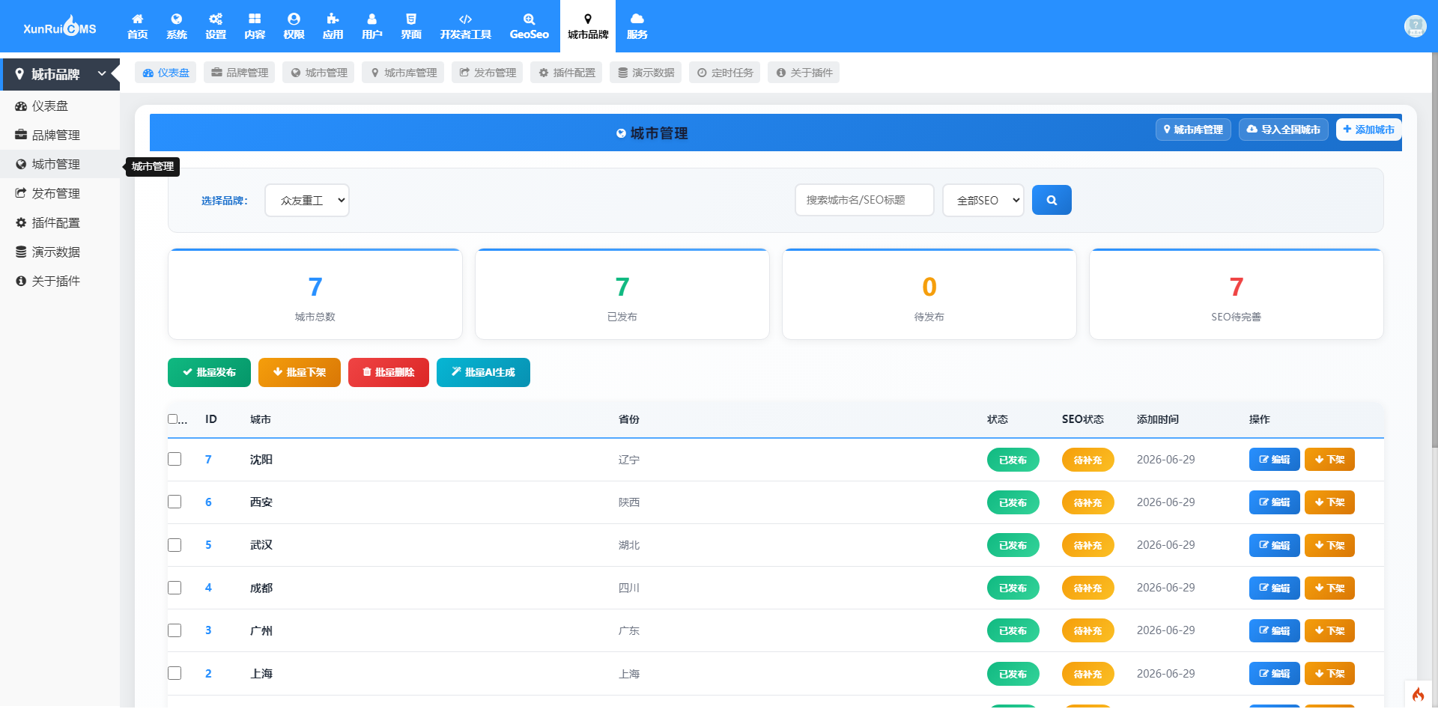Select the 城市品牌 top navigation tab

(588, 26)
